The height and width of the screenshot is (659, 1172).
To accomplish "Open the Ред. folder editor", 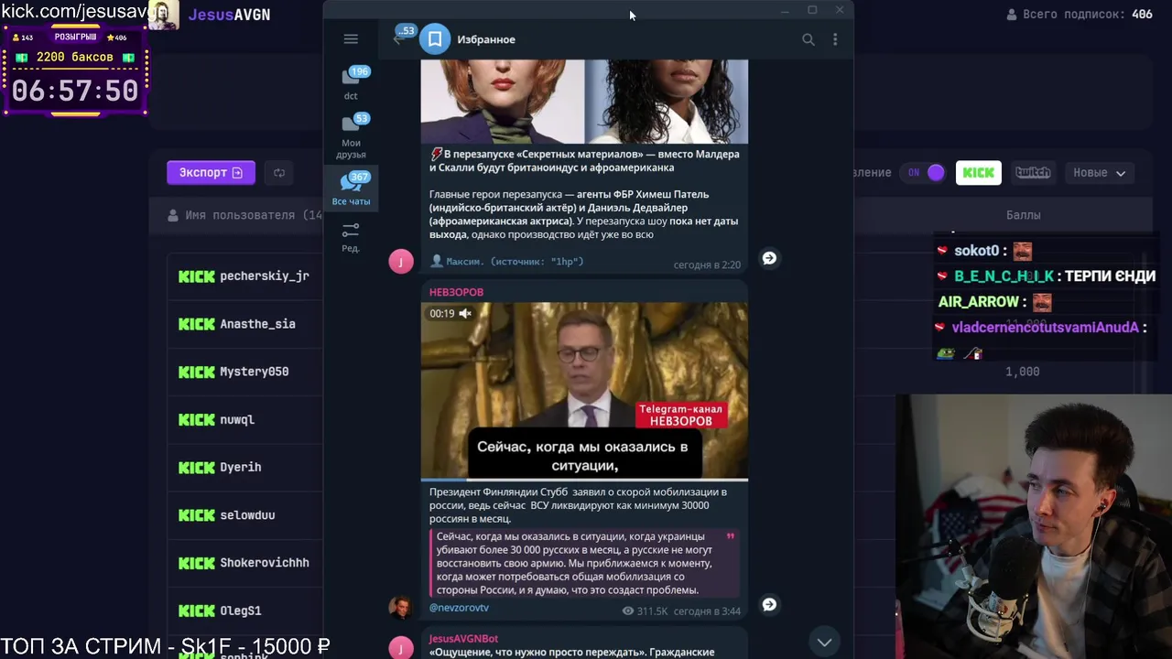I will tap(351, 236).
